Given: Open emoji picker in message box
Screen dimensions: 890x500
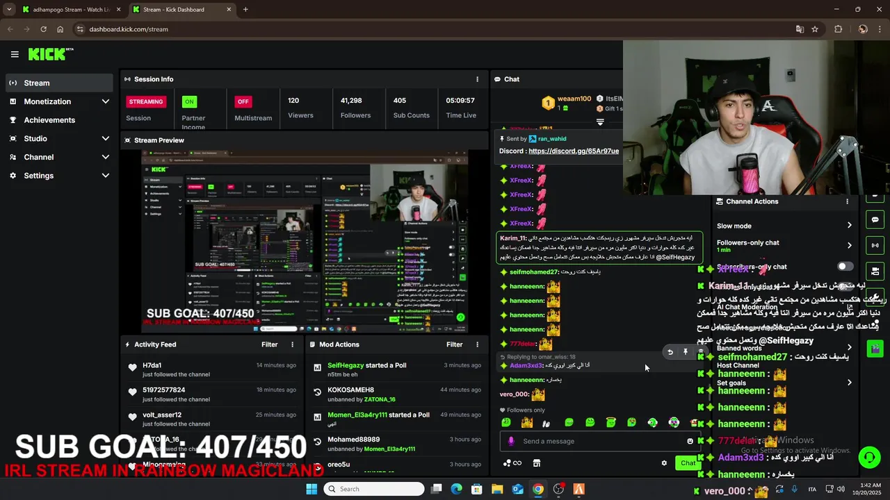Looking at the screenshot, I should pos(690,441).
